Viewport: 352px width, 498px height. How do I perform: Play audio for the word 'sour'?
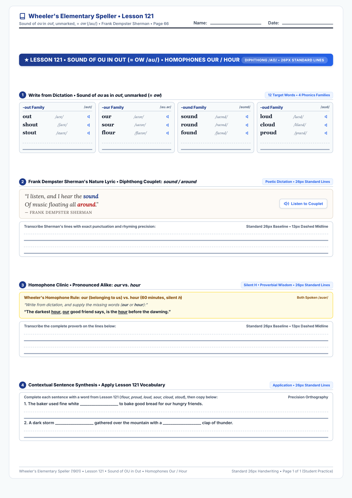pyautogui.click(x=167, y=125)
